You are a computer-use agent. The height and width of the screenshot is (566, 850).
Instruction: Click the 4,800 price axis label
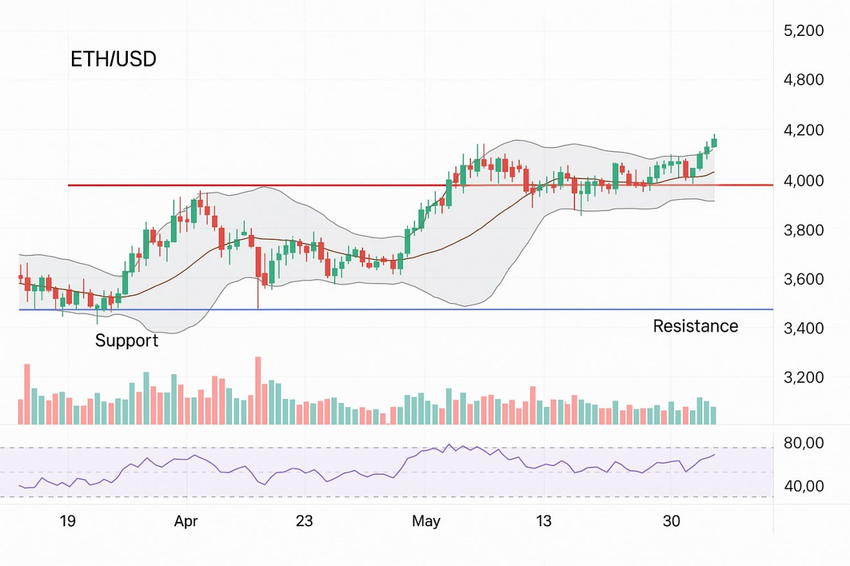[805, 81]
